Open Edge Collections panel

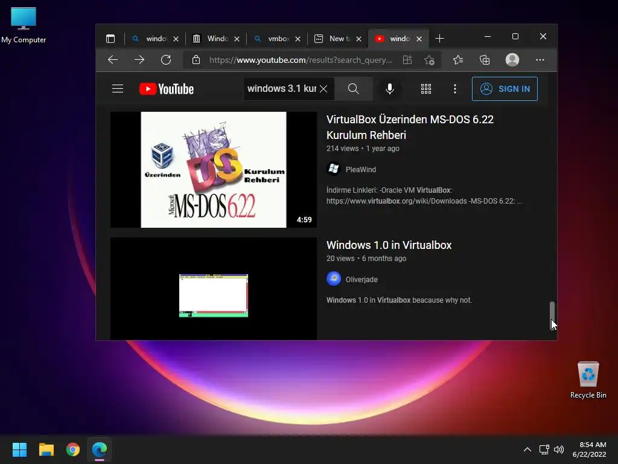click(485, 60)
